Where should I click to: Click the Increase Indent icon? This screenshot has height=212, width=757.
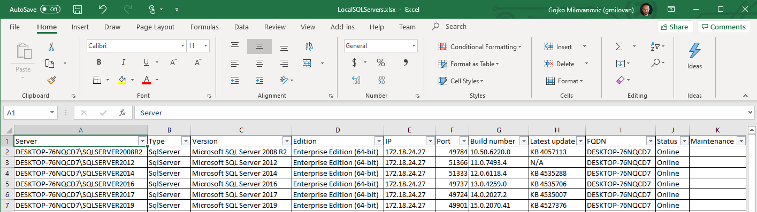click(259, 81)
